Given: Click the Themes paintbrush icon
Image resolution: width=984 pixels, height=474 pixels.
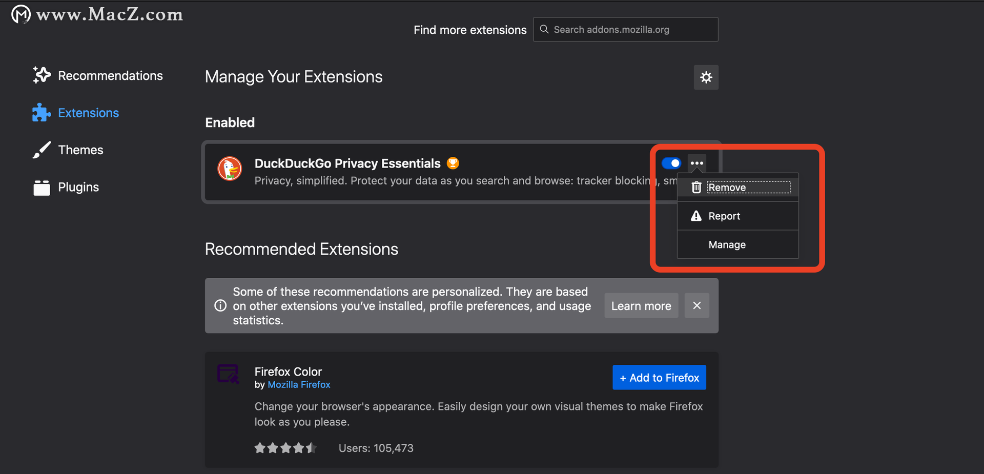Looking at the screenshot, I should [42, 150].
